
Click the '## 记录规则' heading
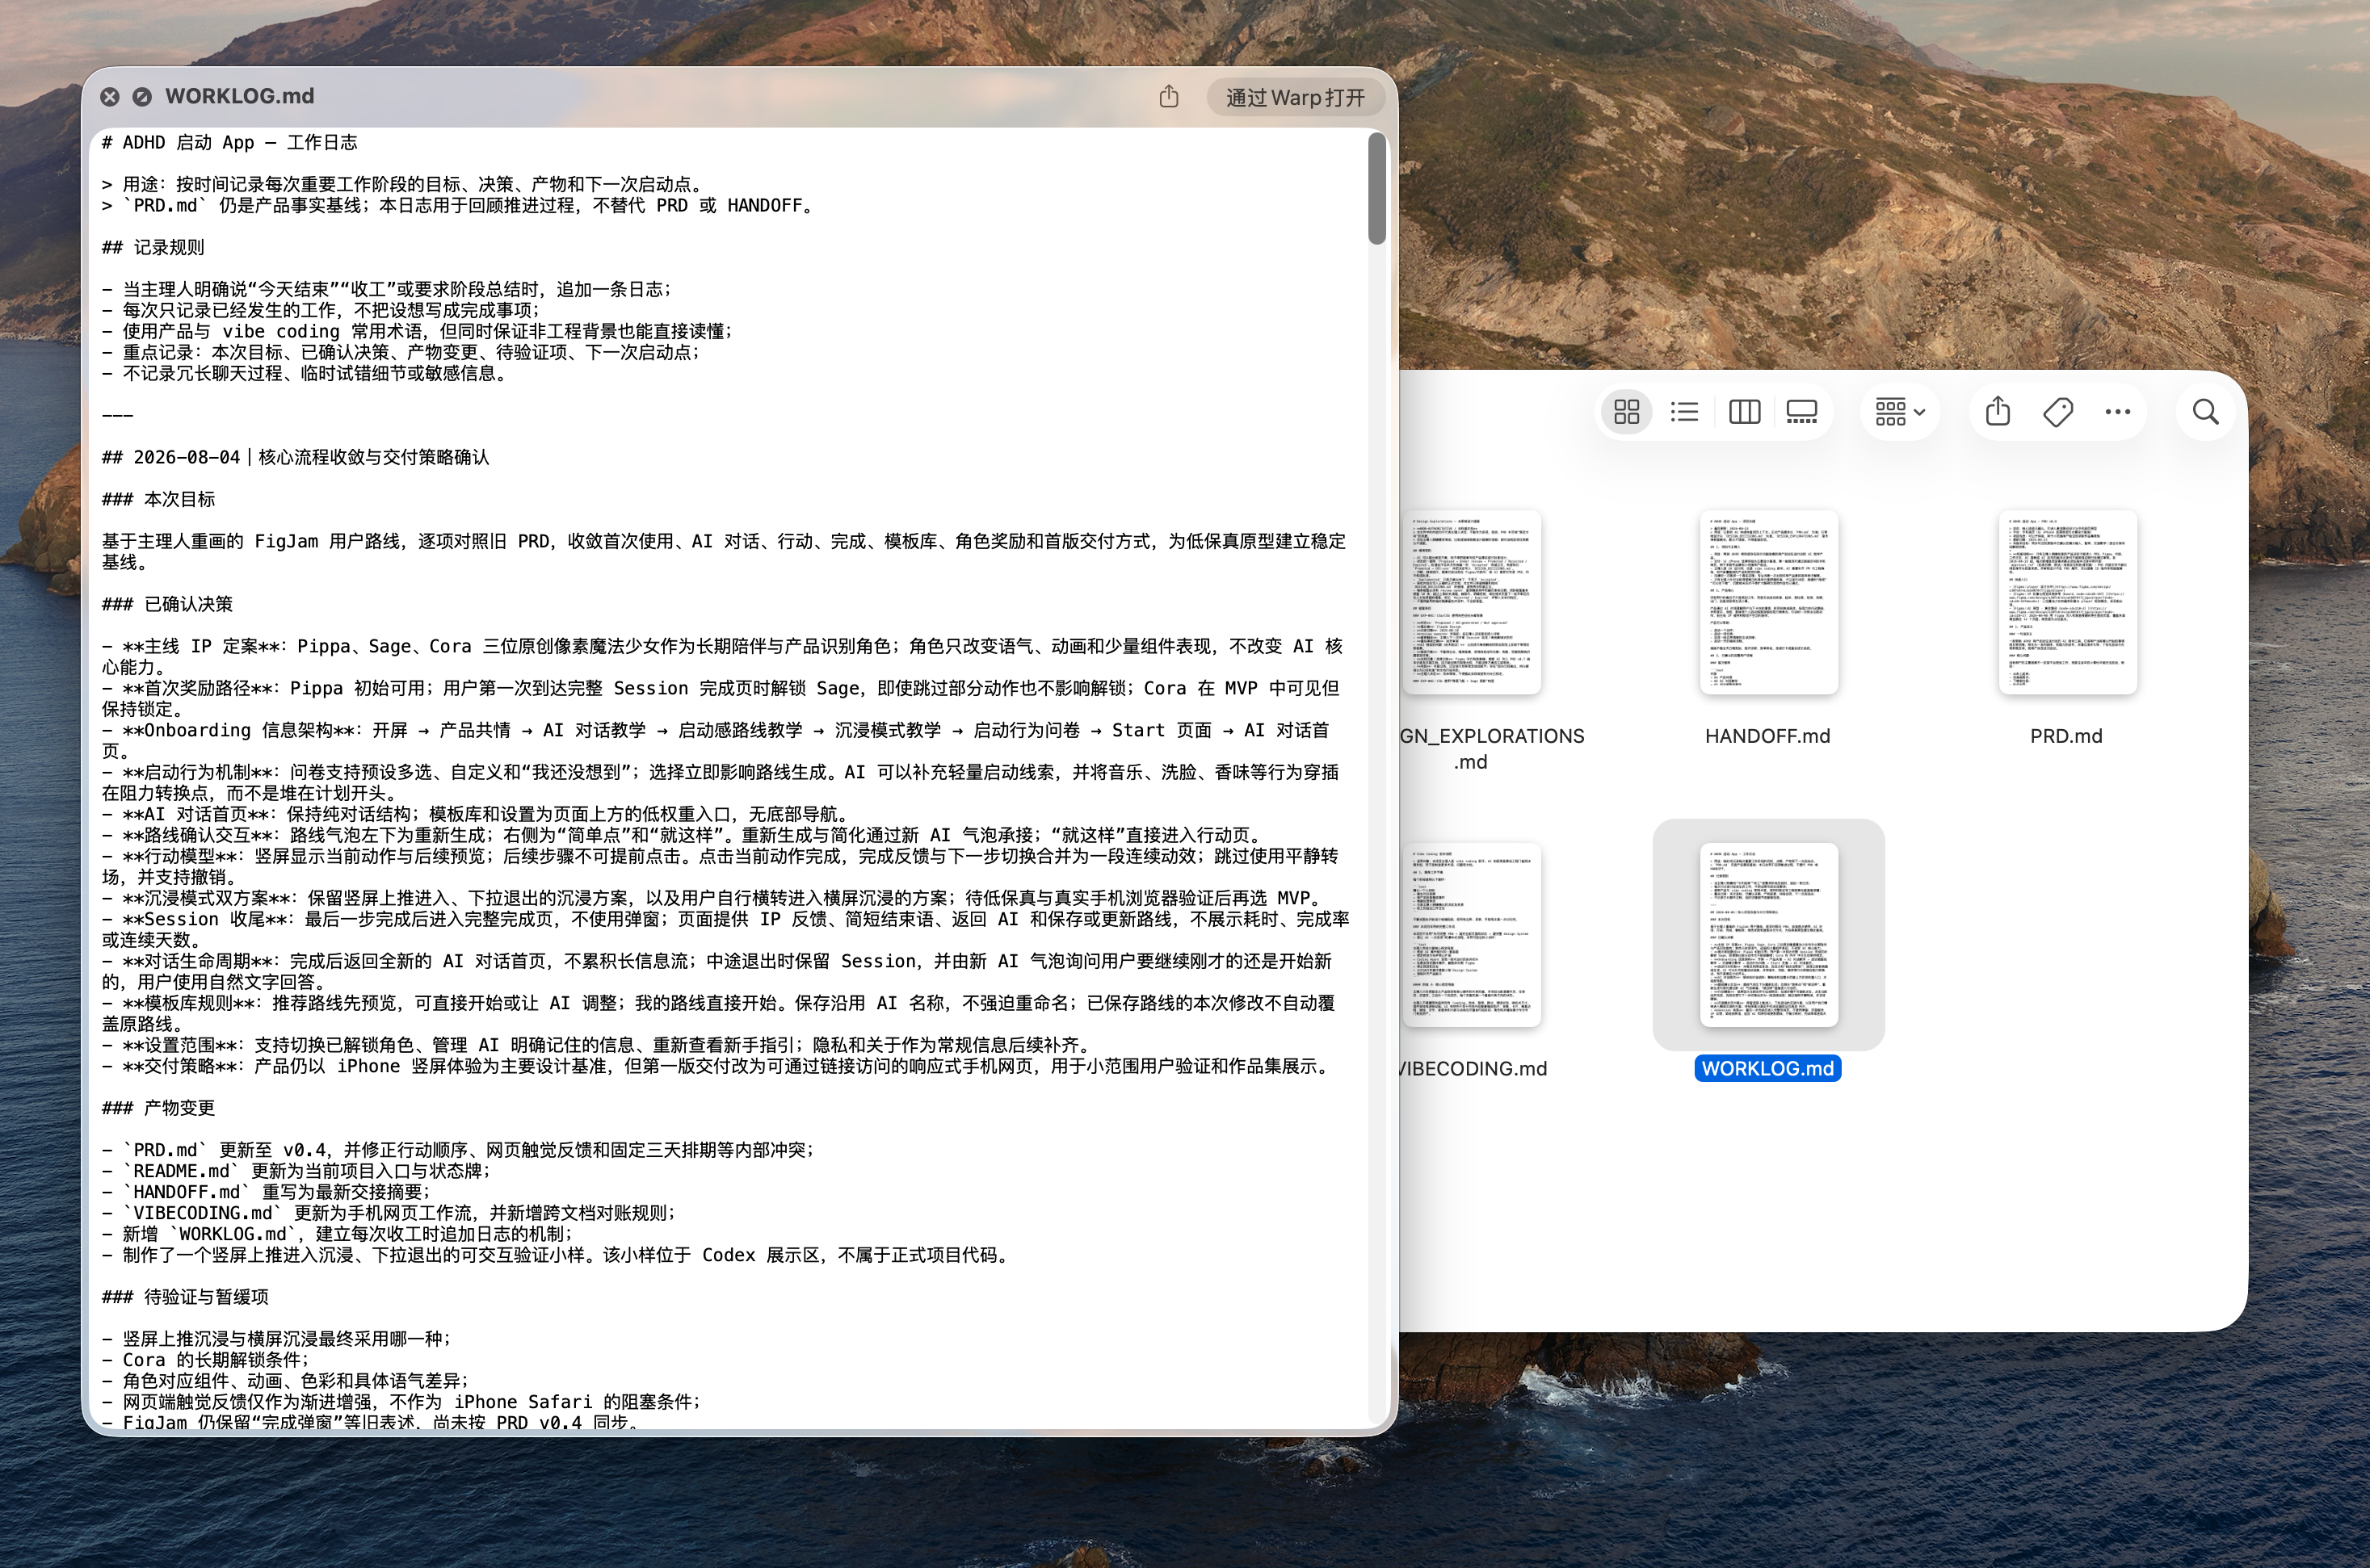(x=153, y=247)
